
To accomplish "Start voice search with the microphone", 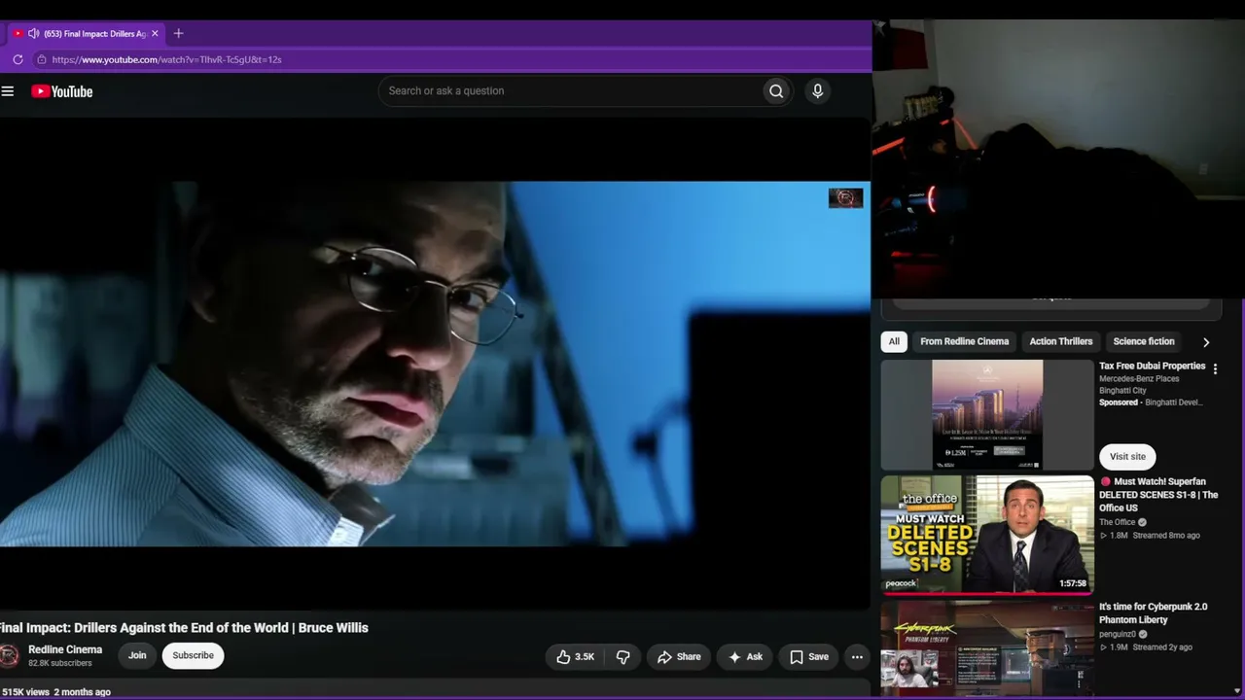I will pyautogui.click(x=817, y=91).
